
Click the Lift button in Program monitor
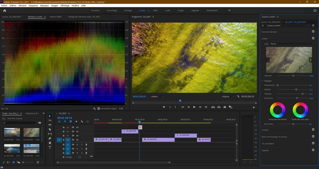point(213,107)
